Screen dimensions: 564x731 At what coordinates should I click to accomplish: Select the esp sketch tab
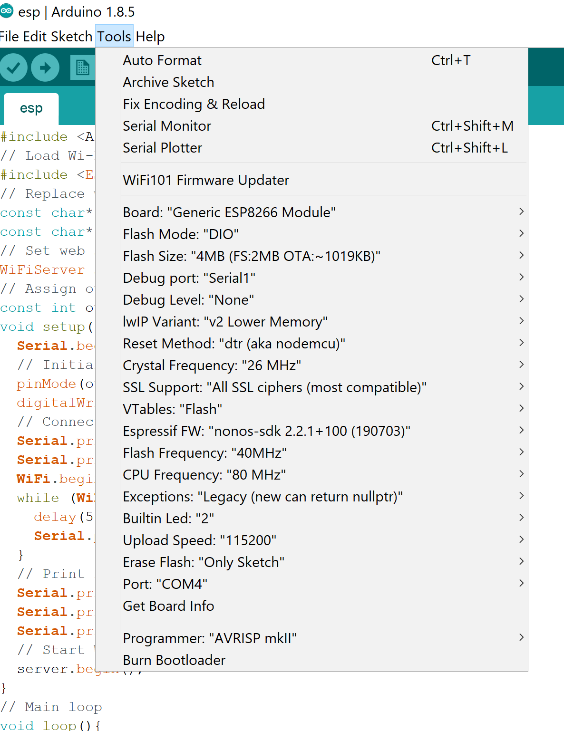coord(31,108)
